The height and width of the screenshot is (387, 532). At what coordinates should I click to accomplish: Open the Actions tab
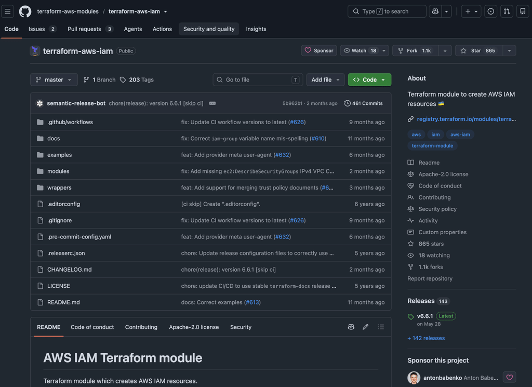[x=162, y=29]
